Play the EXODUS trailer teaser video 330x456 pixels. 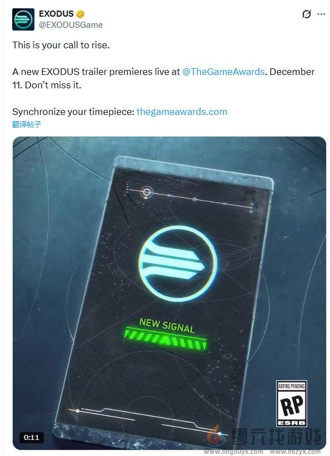pyautogui.click(x=169, y=293)
